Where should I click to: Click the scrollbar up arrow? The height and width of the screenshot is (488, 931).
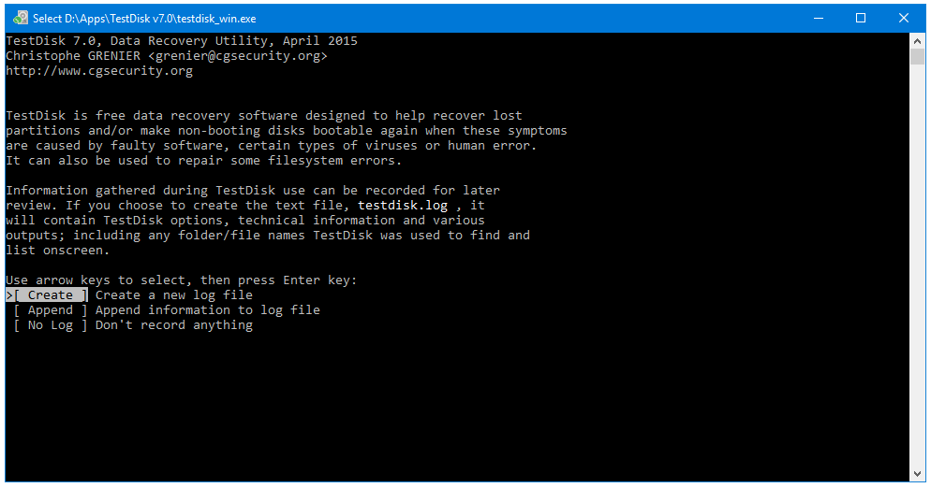click(x=917, y=41)
